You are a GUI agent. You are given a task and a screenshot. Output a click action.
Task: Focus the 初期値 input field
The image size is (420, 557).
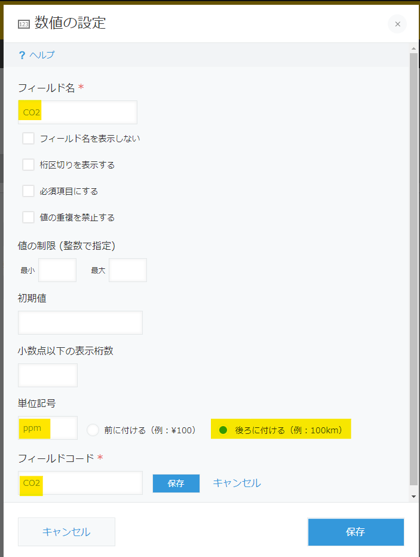pyautogui.click(x=80, y=323)
